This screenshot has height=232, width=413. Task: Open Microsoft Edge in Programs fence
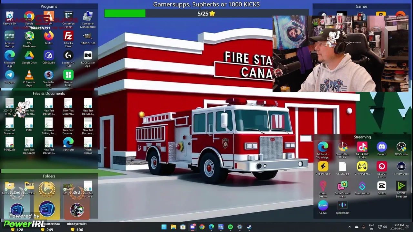tap(10, 59)
